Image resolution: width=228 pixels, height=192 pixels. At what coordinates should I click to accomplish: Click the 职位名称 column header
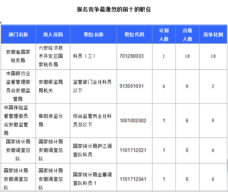(x=93, y=34)
